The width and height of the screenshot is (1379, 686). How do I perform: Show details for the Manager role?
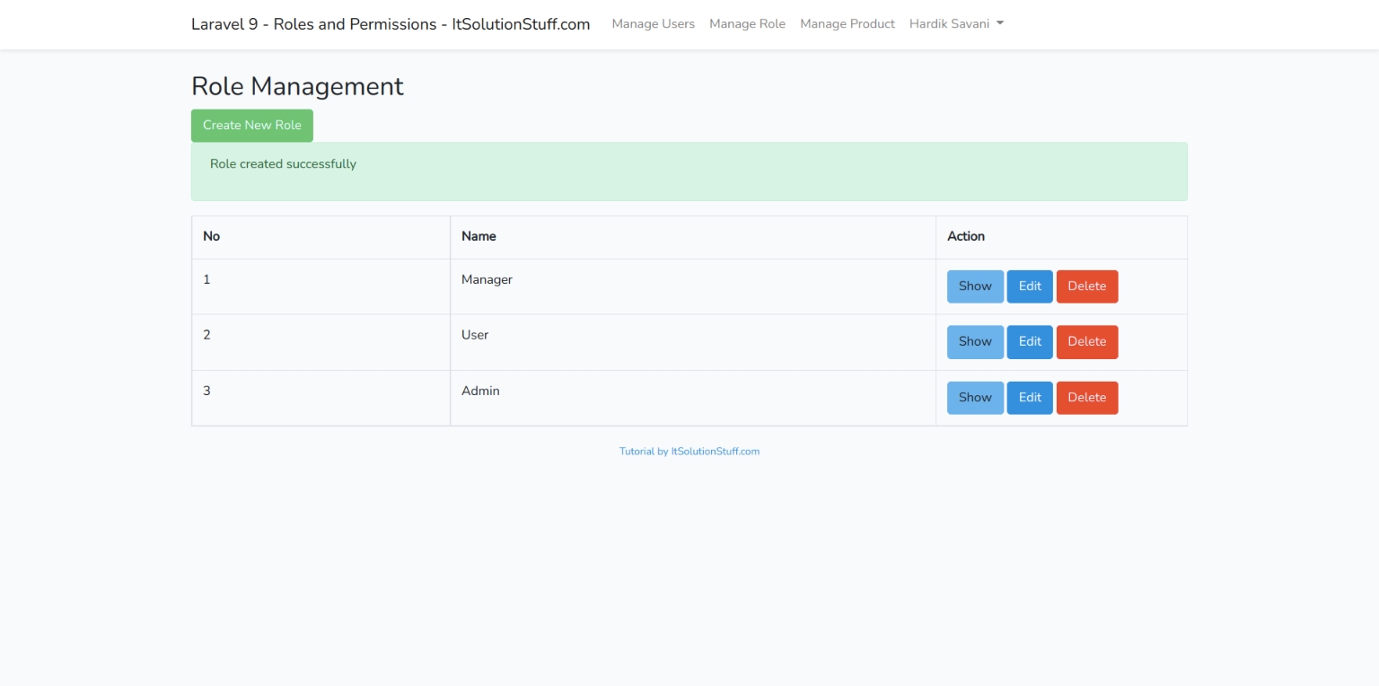[x=975, y=286]
